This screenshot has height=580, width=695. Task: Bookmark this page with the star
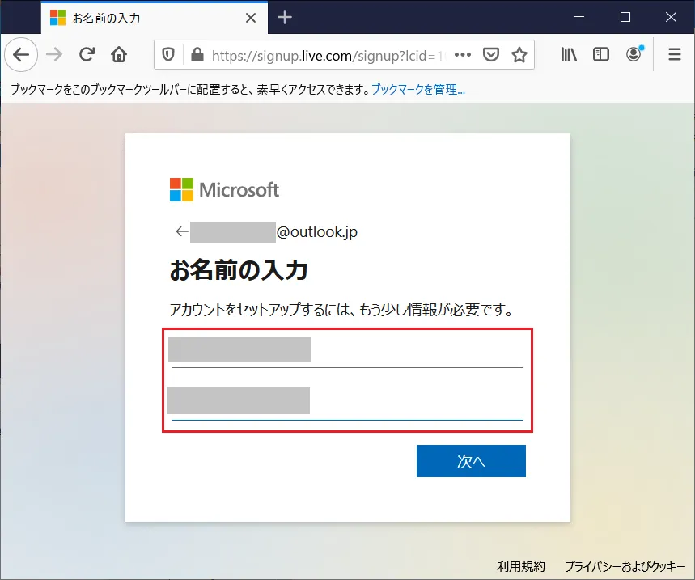click(x=519, y=55)
